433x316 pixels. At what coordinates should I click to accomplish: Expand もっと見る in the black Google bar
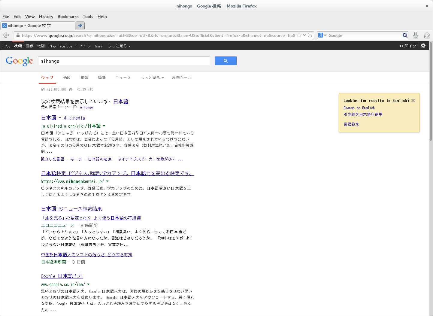click(119, 46)
